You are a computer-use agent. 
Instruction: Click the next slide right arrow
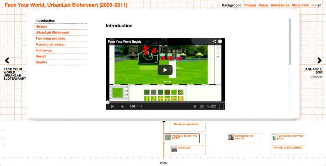click(x=319, y=61)
